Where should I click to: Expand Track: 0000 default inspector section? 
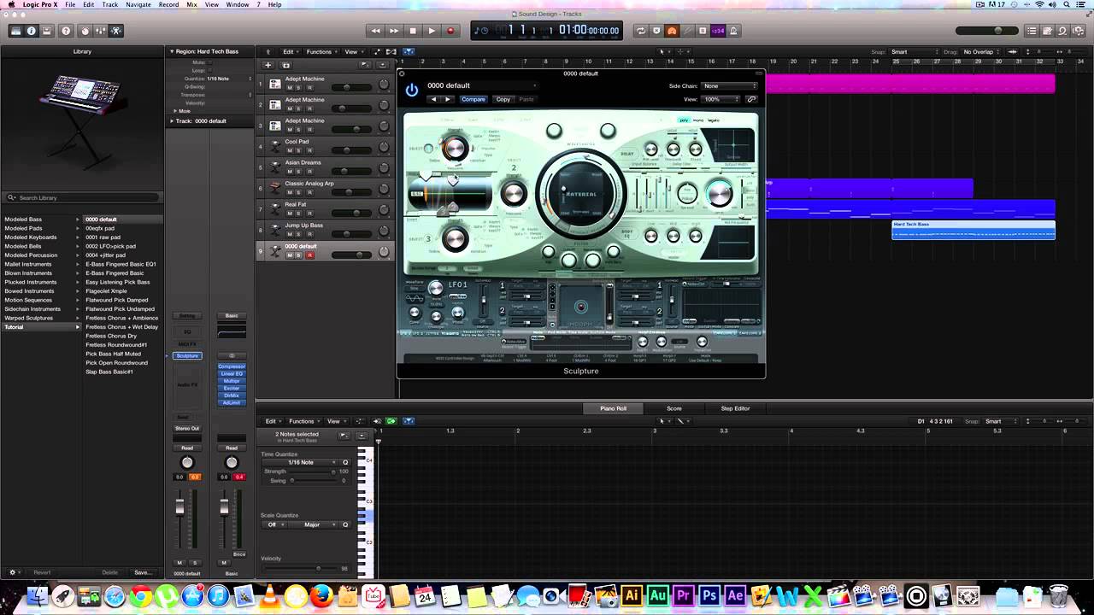(x=171, y=120)
